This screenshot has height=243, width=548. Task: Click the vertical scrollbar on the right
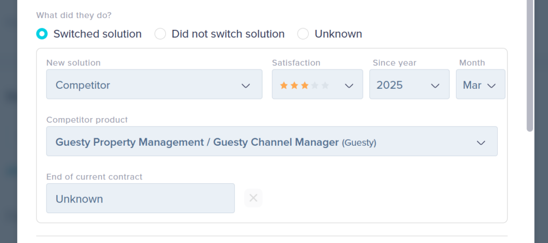(530, 64)
